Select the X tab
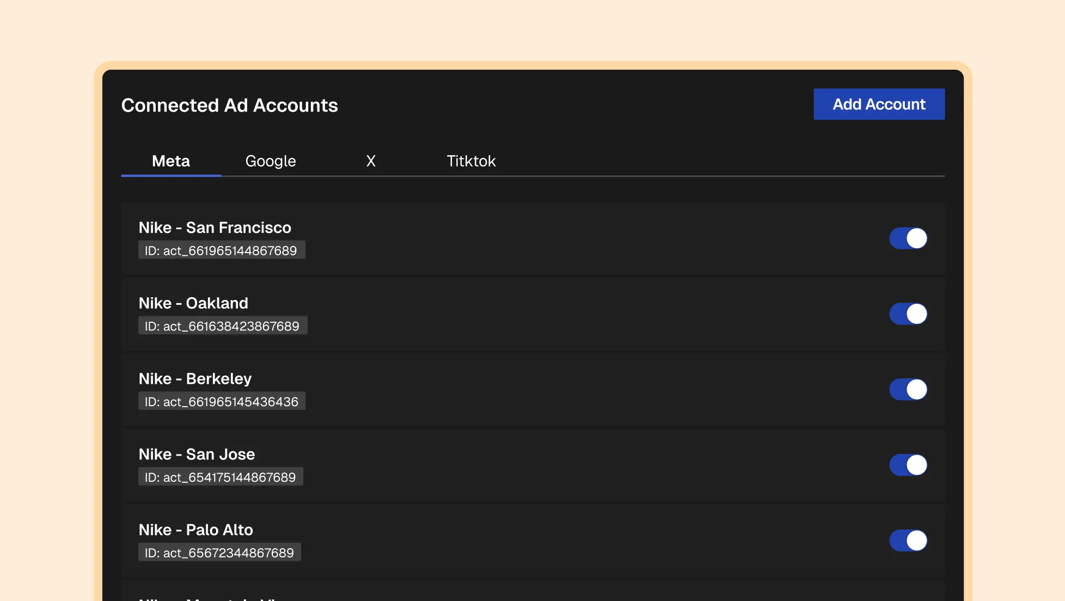Viewport: 1065px width, 601px height. tap(371, 161)
